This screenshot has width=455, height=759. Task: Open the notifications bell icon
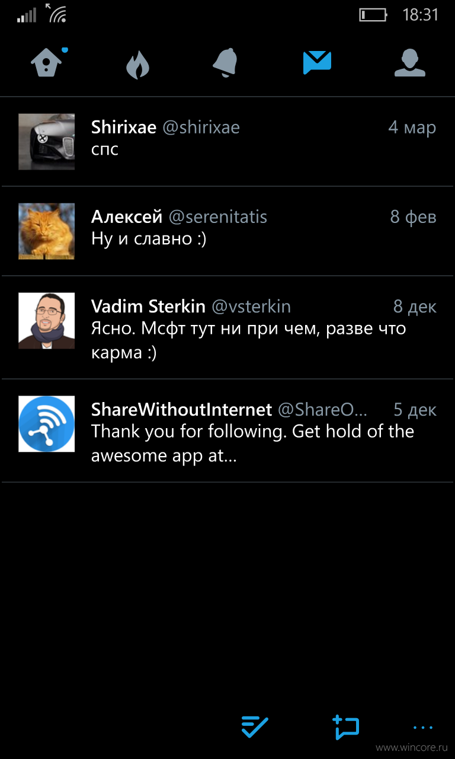226,63
